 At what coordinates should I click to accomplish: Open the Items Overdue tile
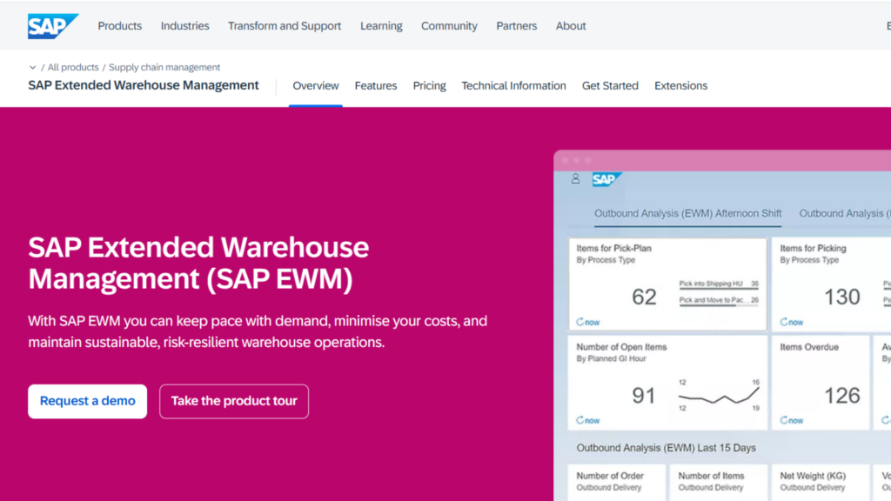click(x=821, y=383)
